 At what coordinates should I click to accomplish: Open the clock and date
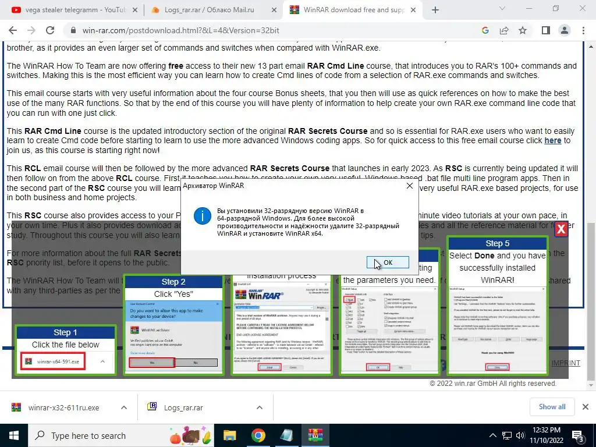[547, 435]
